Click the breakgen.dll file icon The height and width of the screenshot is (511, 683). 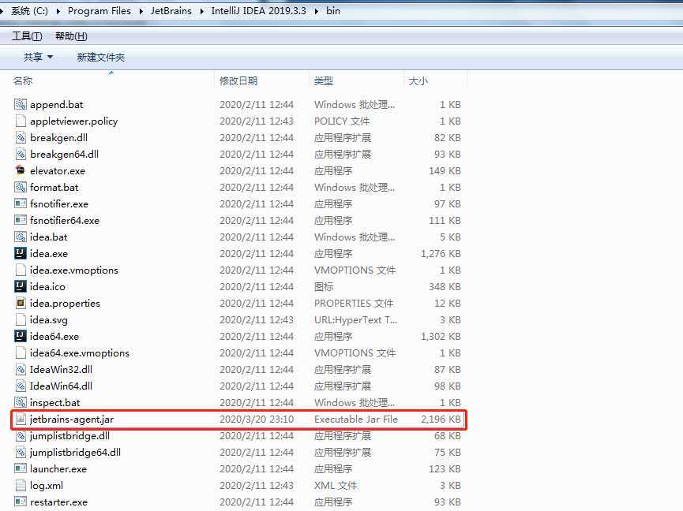click(21, 137)
